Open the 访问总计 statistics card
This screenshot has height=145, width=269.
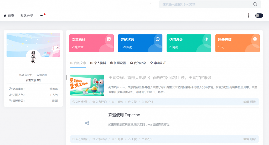(189, 43)
